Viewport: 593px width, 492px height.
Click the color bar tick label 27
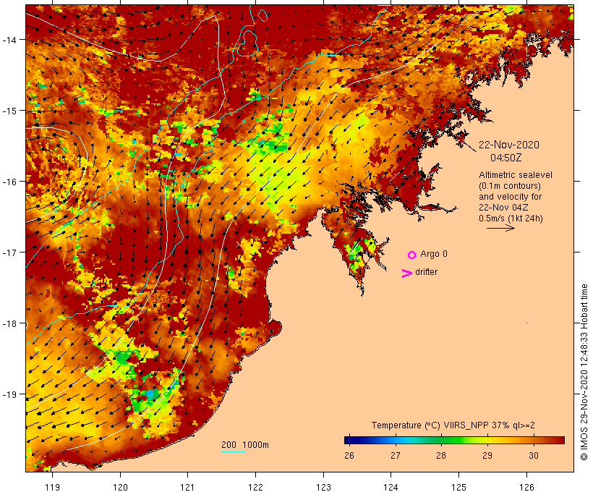pyautogui.click(x=395, y=456)
